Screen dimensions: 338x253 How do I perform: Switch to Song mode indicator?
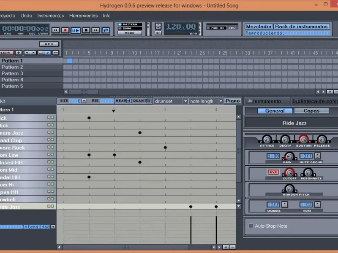[130, 28]
